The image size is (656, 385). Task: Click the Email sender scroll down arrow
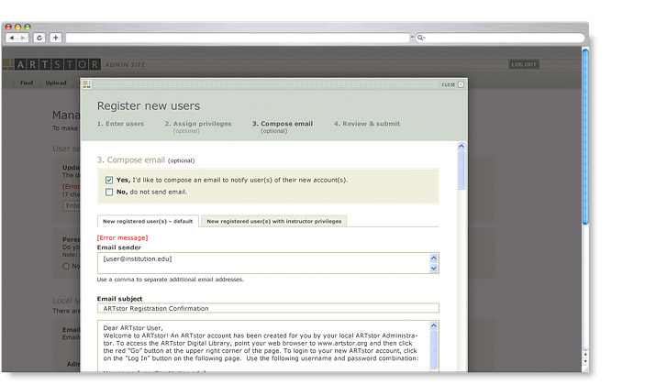pos(434,269)
